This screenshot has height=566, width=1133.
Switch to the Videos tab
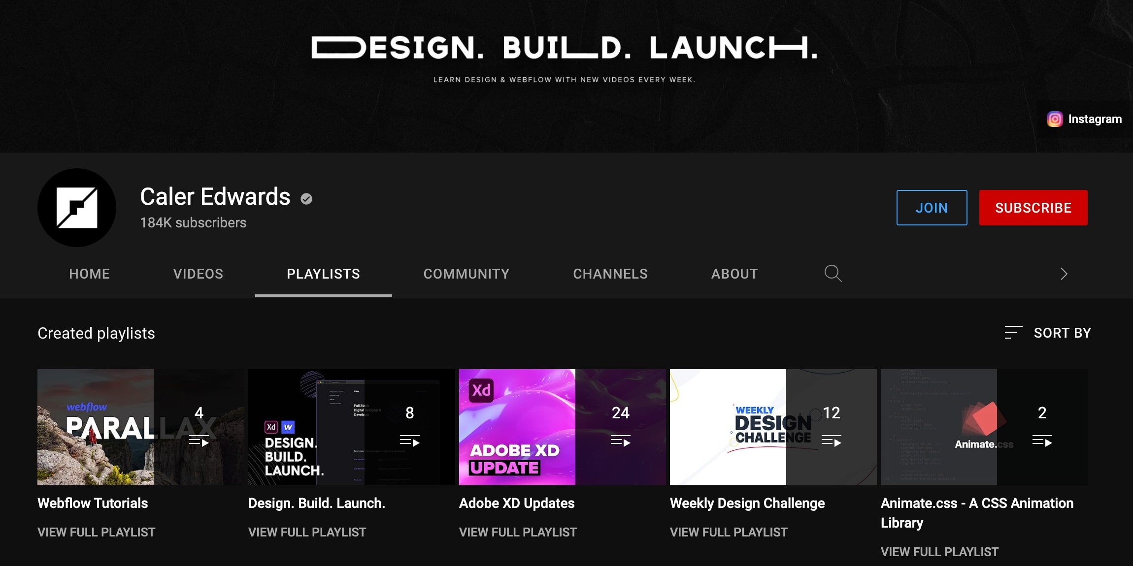click(198, 274)
